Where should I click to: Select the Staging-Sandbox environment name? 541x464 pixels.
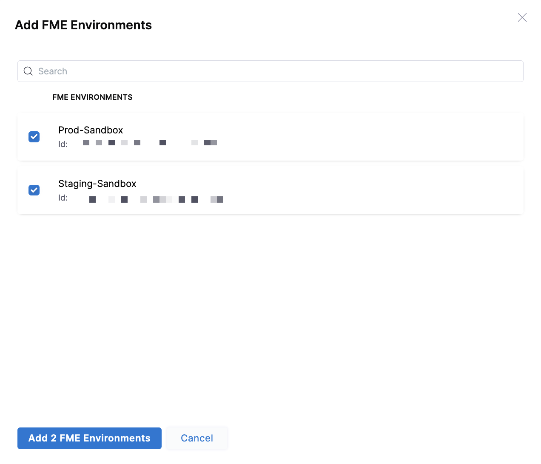(97, 184)
